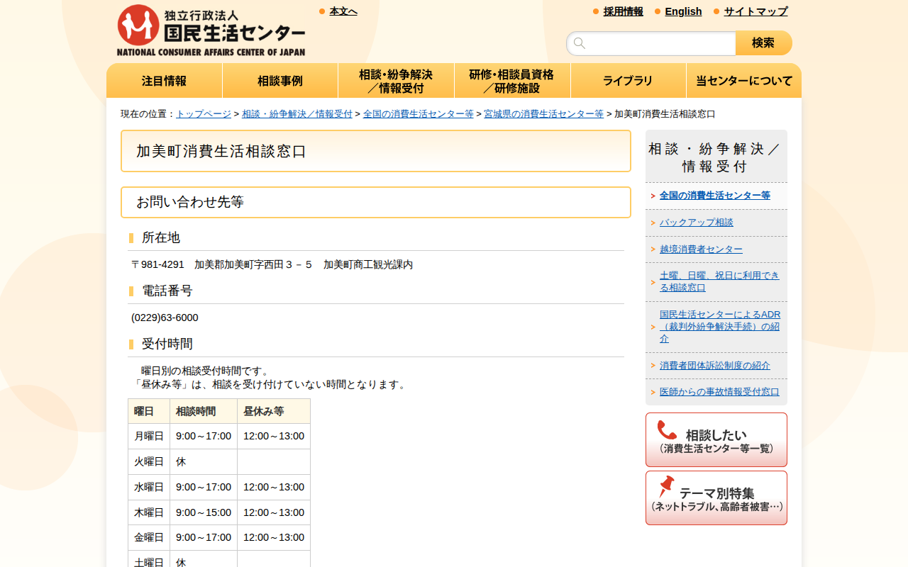Click the arrow beside 消費者団体訴訟制度の紹介
This screenshot has height=567, width=908.
point(653,364)
